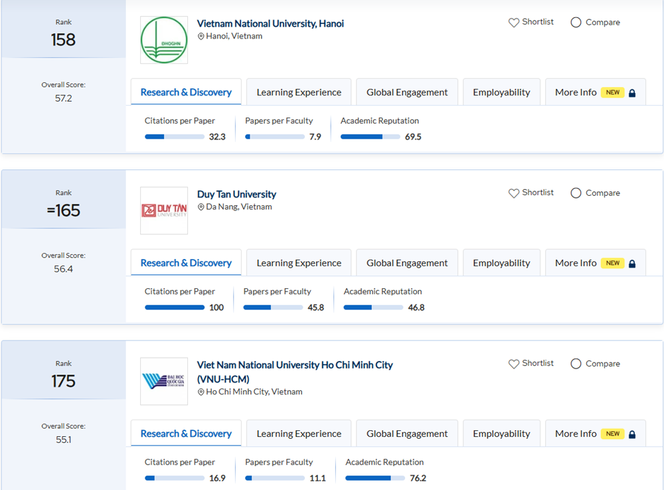
Task: Select Research & Discovery tab for Duy Tan
Action: point(186,263)
